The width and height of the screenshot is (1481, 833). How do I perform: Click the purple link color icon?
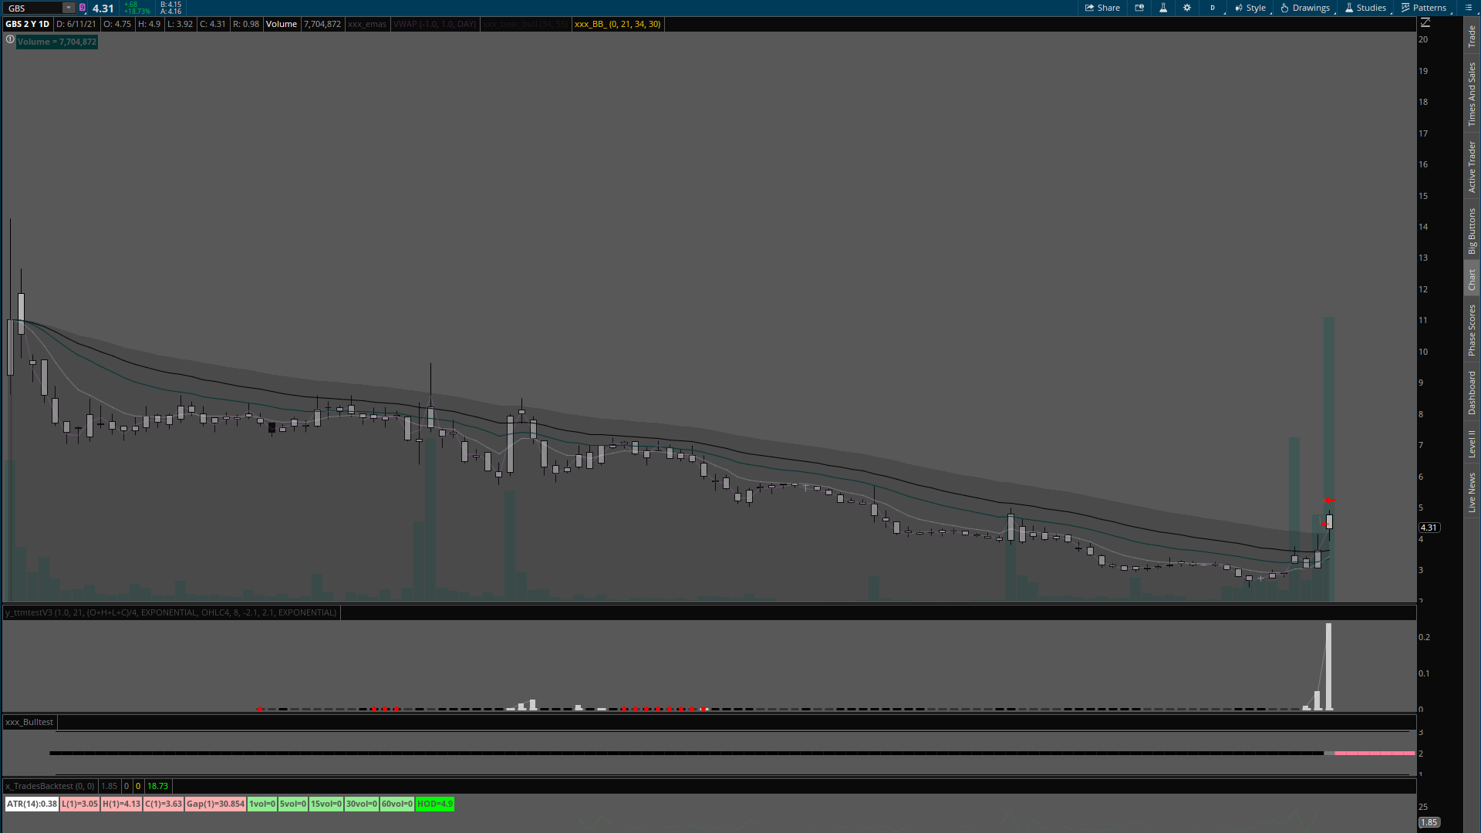click(x=83, y=8)
